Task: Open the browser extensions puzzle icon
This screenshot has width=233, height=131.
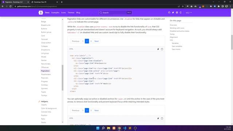Action: (218, 7)
